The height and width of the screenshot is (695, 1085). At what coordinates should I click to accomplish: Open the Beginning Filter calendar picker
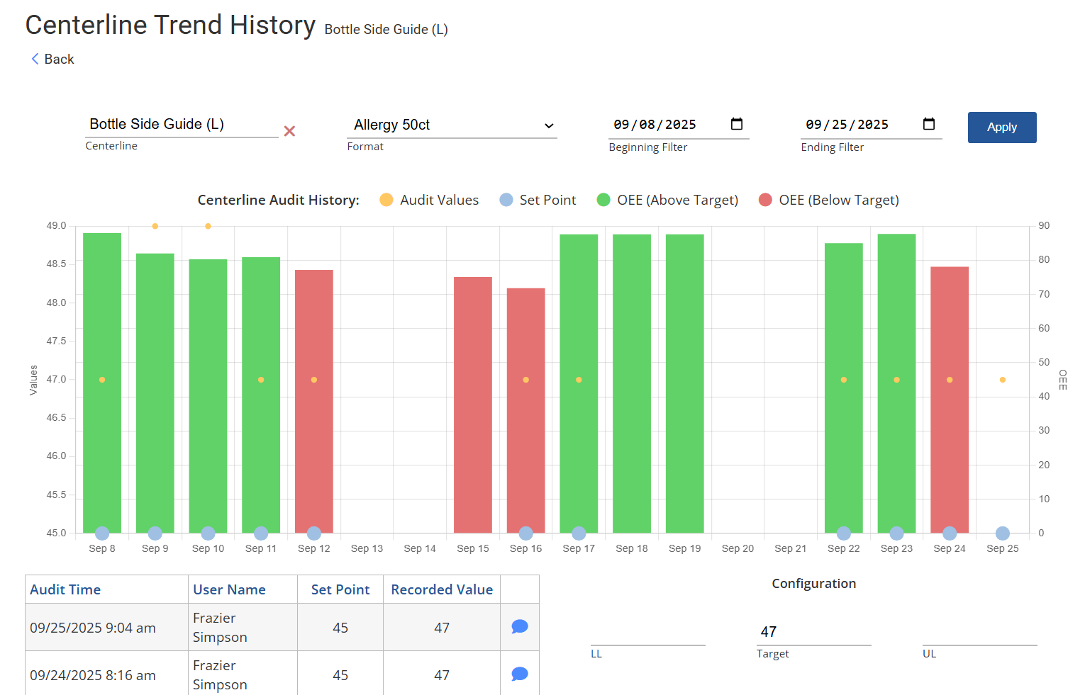(736, 125)
